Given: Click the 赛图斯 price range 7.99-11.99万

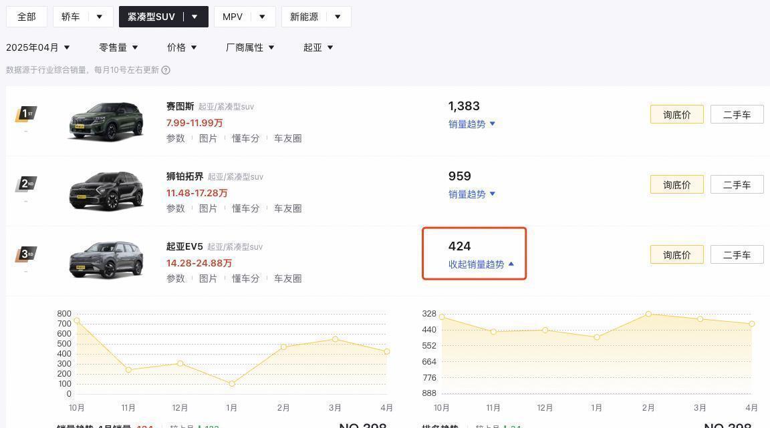Looking at the screenshot, I should [x=195, y=123].
